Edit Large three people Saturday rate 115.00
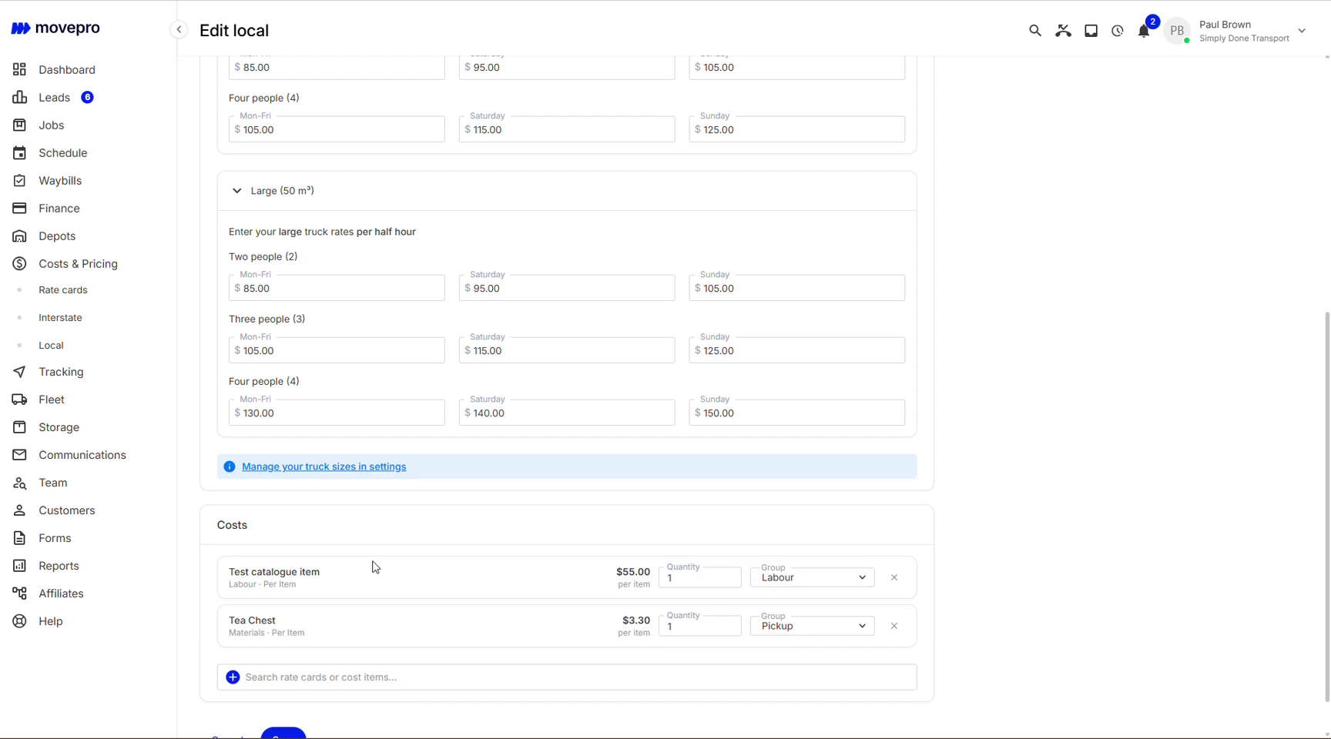 point(567,351)
